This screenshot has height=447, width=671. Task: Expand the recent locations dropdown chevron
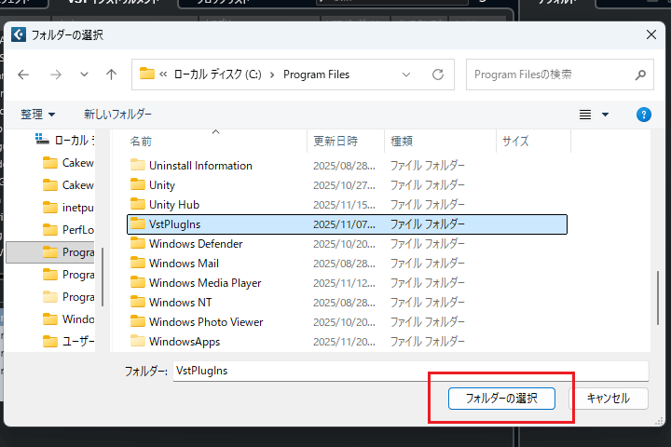point(84,74)
